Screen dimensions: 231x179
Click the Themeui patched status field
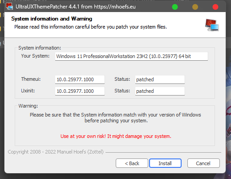[x=160, y=79]
